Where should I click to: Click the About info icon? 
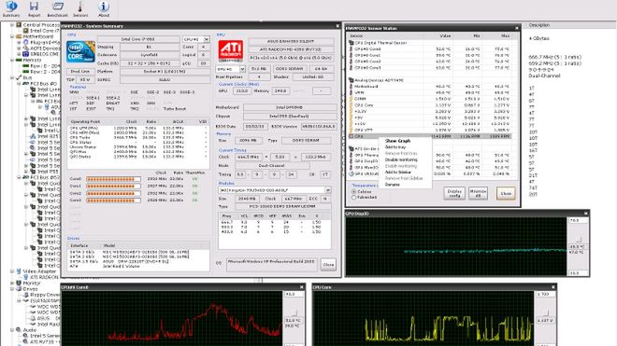tap(104, 7)
